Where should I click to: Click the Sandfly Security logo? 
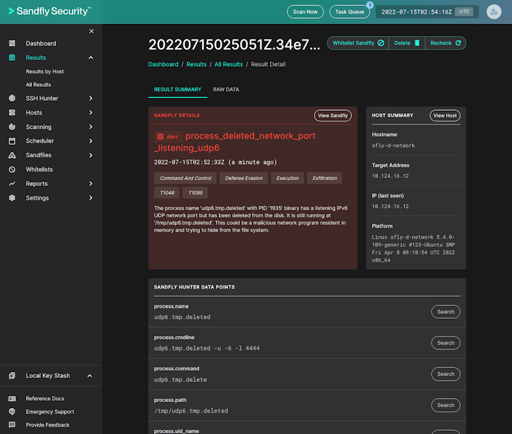point(49,11)
